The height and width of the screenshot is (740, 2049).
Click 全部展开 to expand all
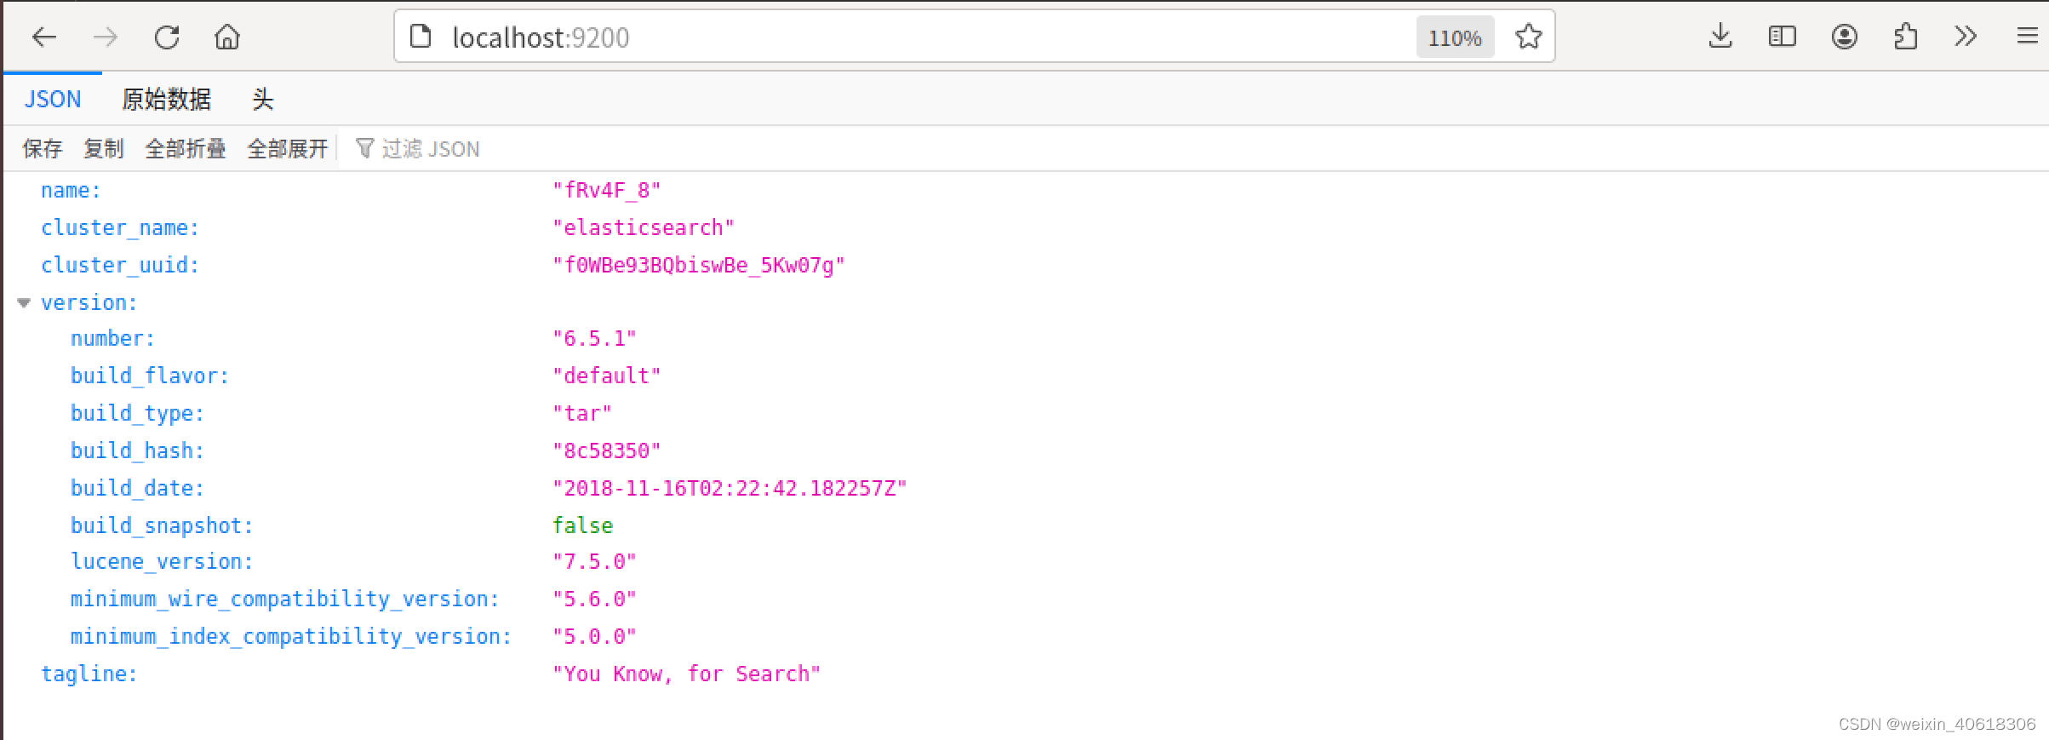[x=288, y=149]
